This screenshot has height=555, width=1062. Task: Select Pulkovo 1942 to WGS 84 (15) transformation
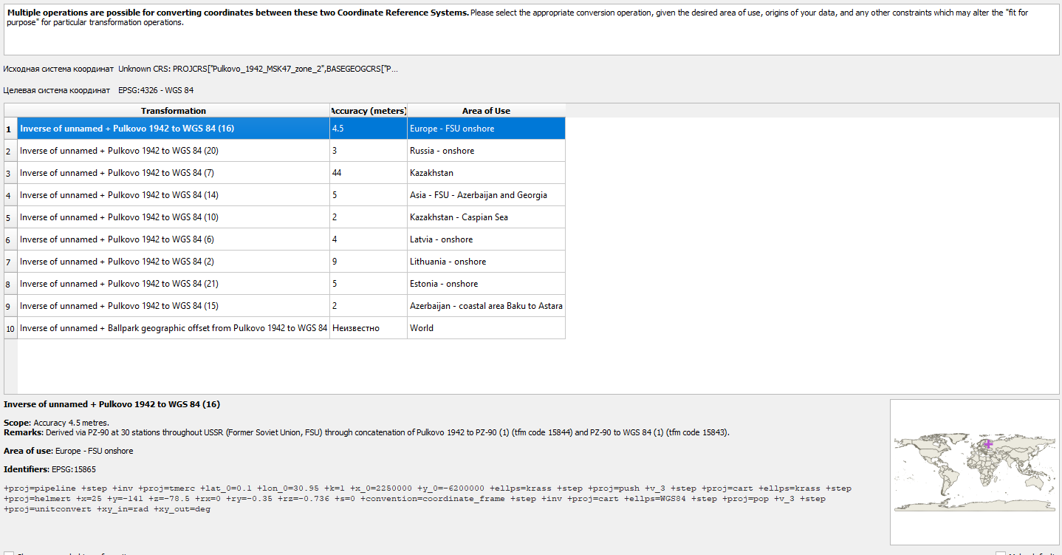[x=174, y=306]
